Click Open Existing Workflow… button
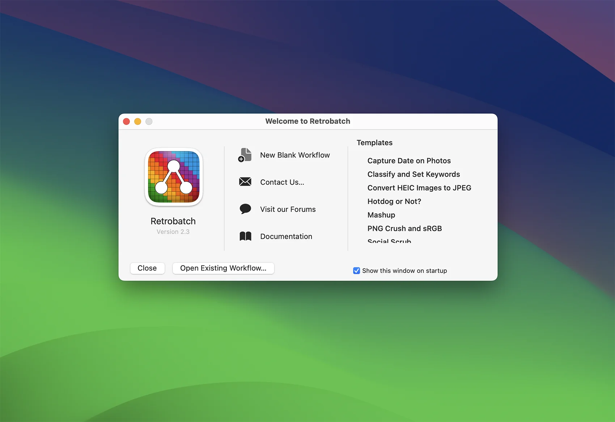Image resolution: width=615 pixels, height=422 pixels. pos(223,268)
